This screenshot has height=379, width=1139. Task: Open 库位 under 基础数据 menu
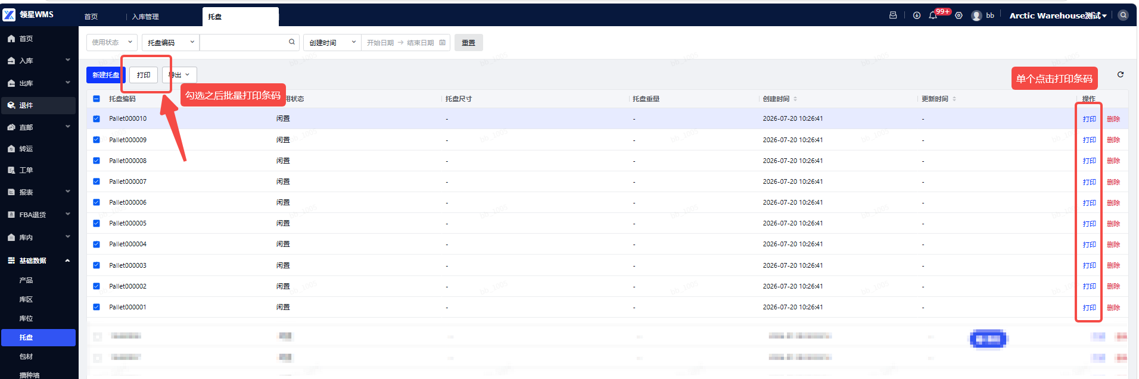pyautogui.click(x=26, y=318)
